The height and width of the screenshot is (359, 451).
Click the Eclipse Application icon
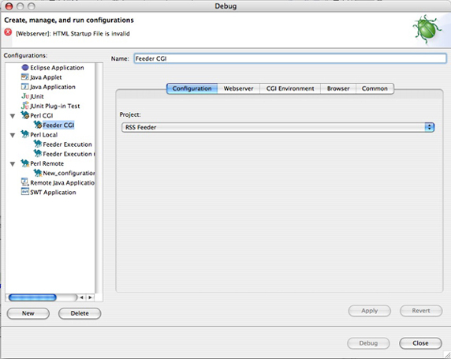point(25,67)
